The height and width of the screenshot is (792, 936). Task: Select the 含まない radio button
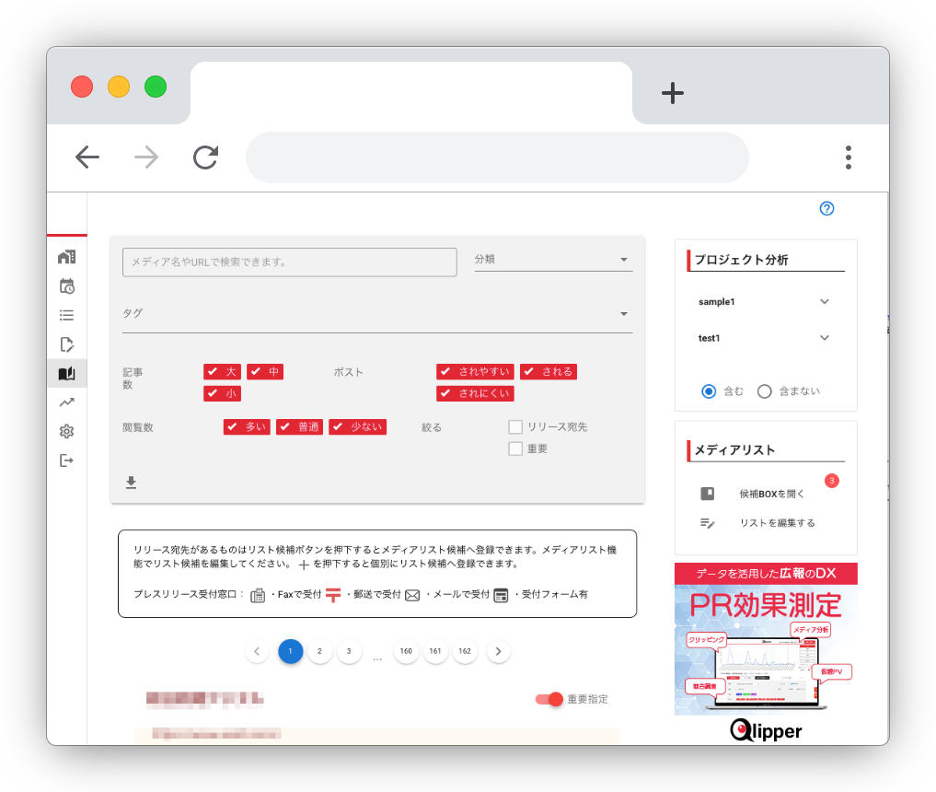(x=764, y=391)
